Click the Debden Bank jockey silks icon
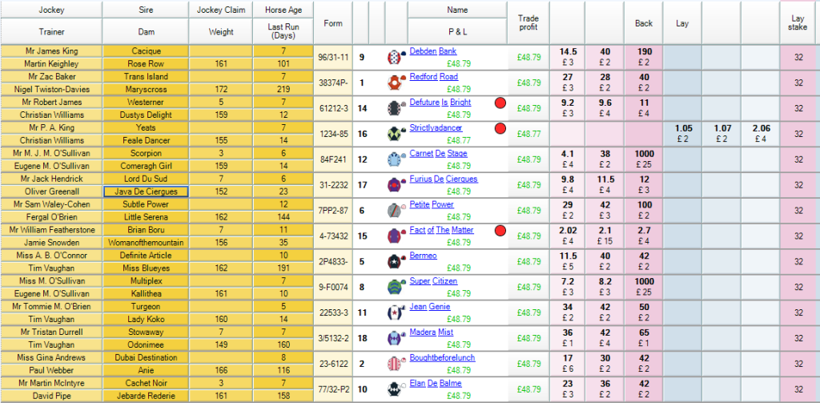 [x=396, y=57]
